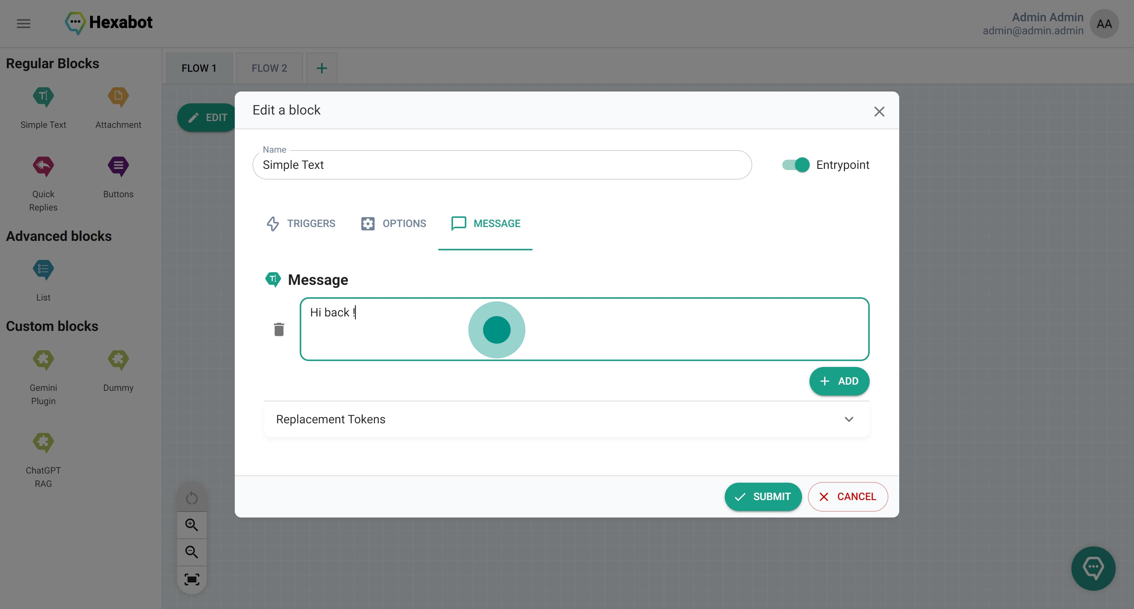Open the hamburger sidebar menu

coord(24,23)
